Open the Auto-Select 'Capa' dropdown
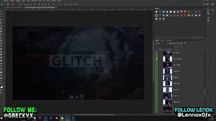Screen dimensions: 216x121 [13, 4]
